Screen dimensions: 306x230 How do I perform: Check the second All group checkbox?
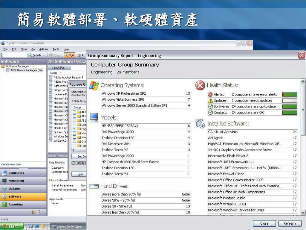(74, 116)
